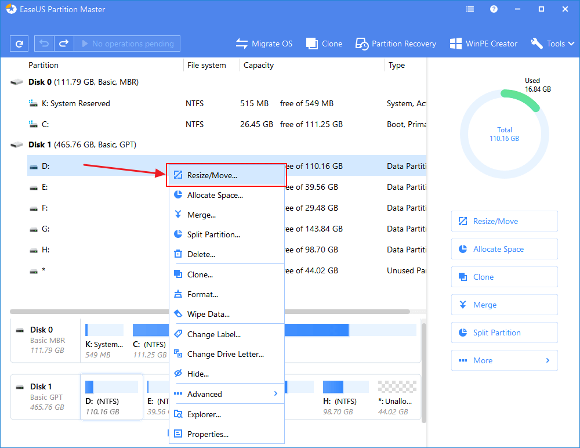
Task: Click the eraser icon beside Wipe Data...
Action: [178, 313]
